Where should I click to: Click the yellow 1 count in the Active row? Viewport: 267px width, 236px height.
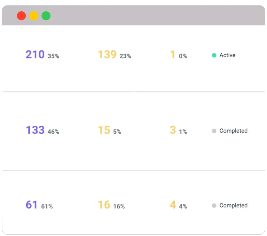pyautogui.click(x=173, y=55)
